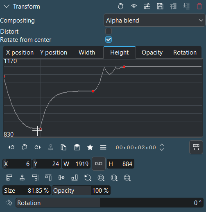Move the effect up in the stack
The height and width of the screenshot is (212, 206).
(x=173, y=6)
